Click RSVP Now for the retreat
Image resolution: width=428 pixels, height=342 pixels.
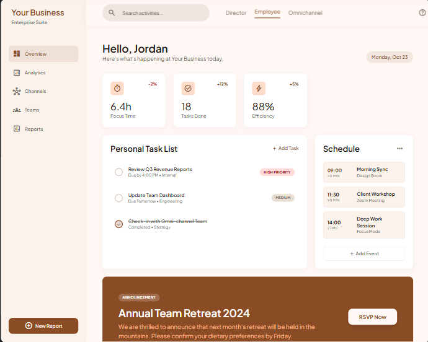(x=372, y=317)
